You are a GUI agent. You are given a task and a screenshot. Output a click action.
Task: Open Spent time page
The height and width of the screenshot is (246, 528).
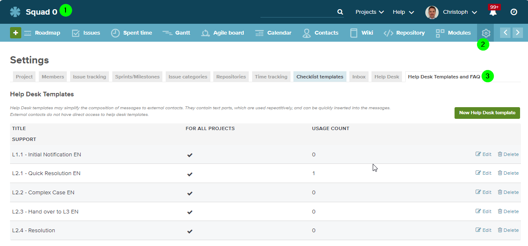(131, 33)
